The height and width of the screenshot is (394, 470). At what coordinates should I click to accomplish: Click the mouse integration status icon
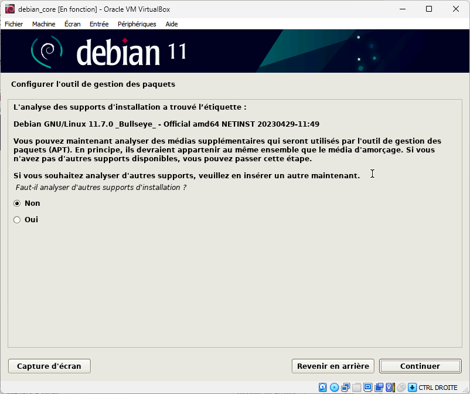(401, 388)
